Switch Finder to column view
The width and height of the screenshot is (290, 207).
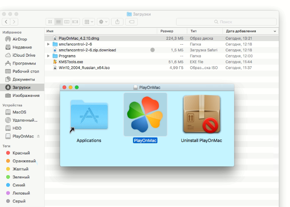[x=67, y=22]
